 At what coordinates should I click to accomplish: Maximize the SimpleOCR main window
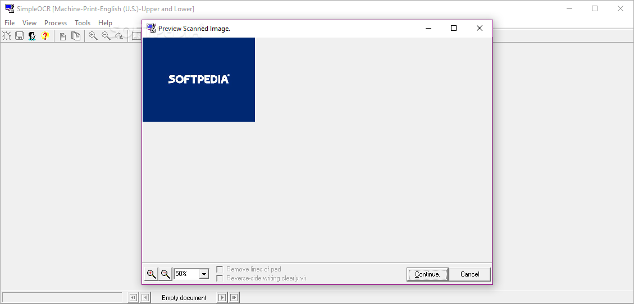click(594, 8)
